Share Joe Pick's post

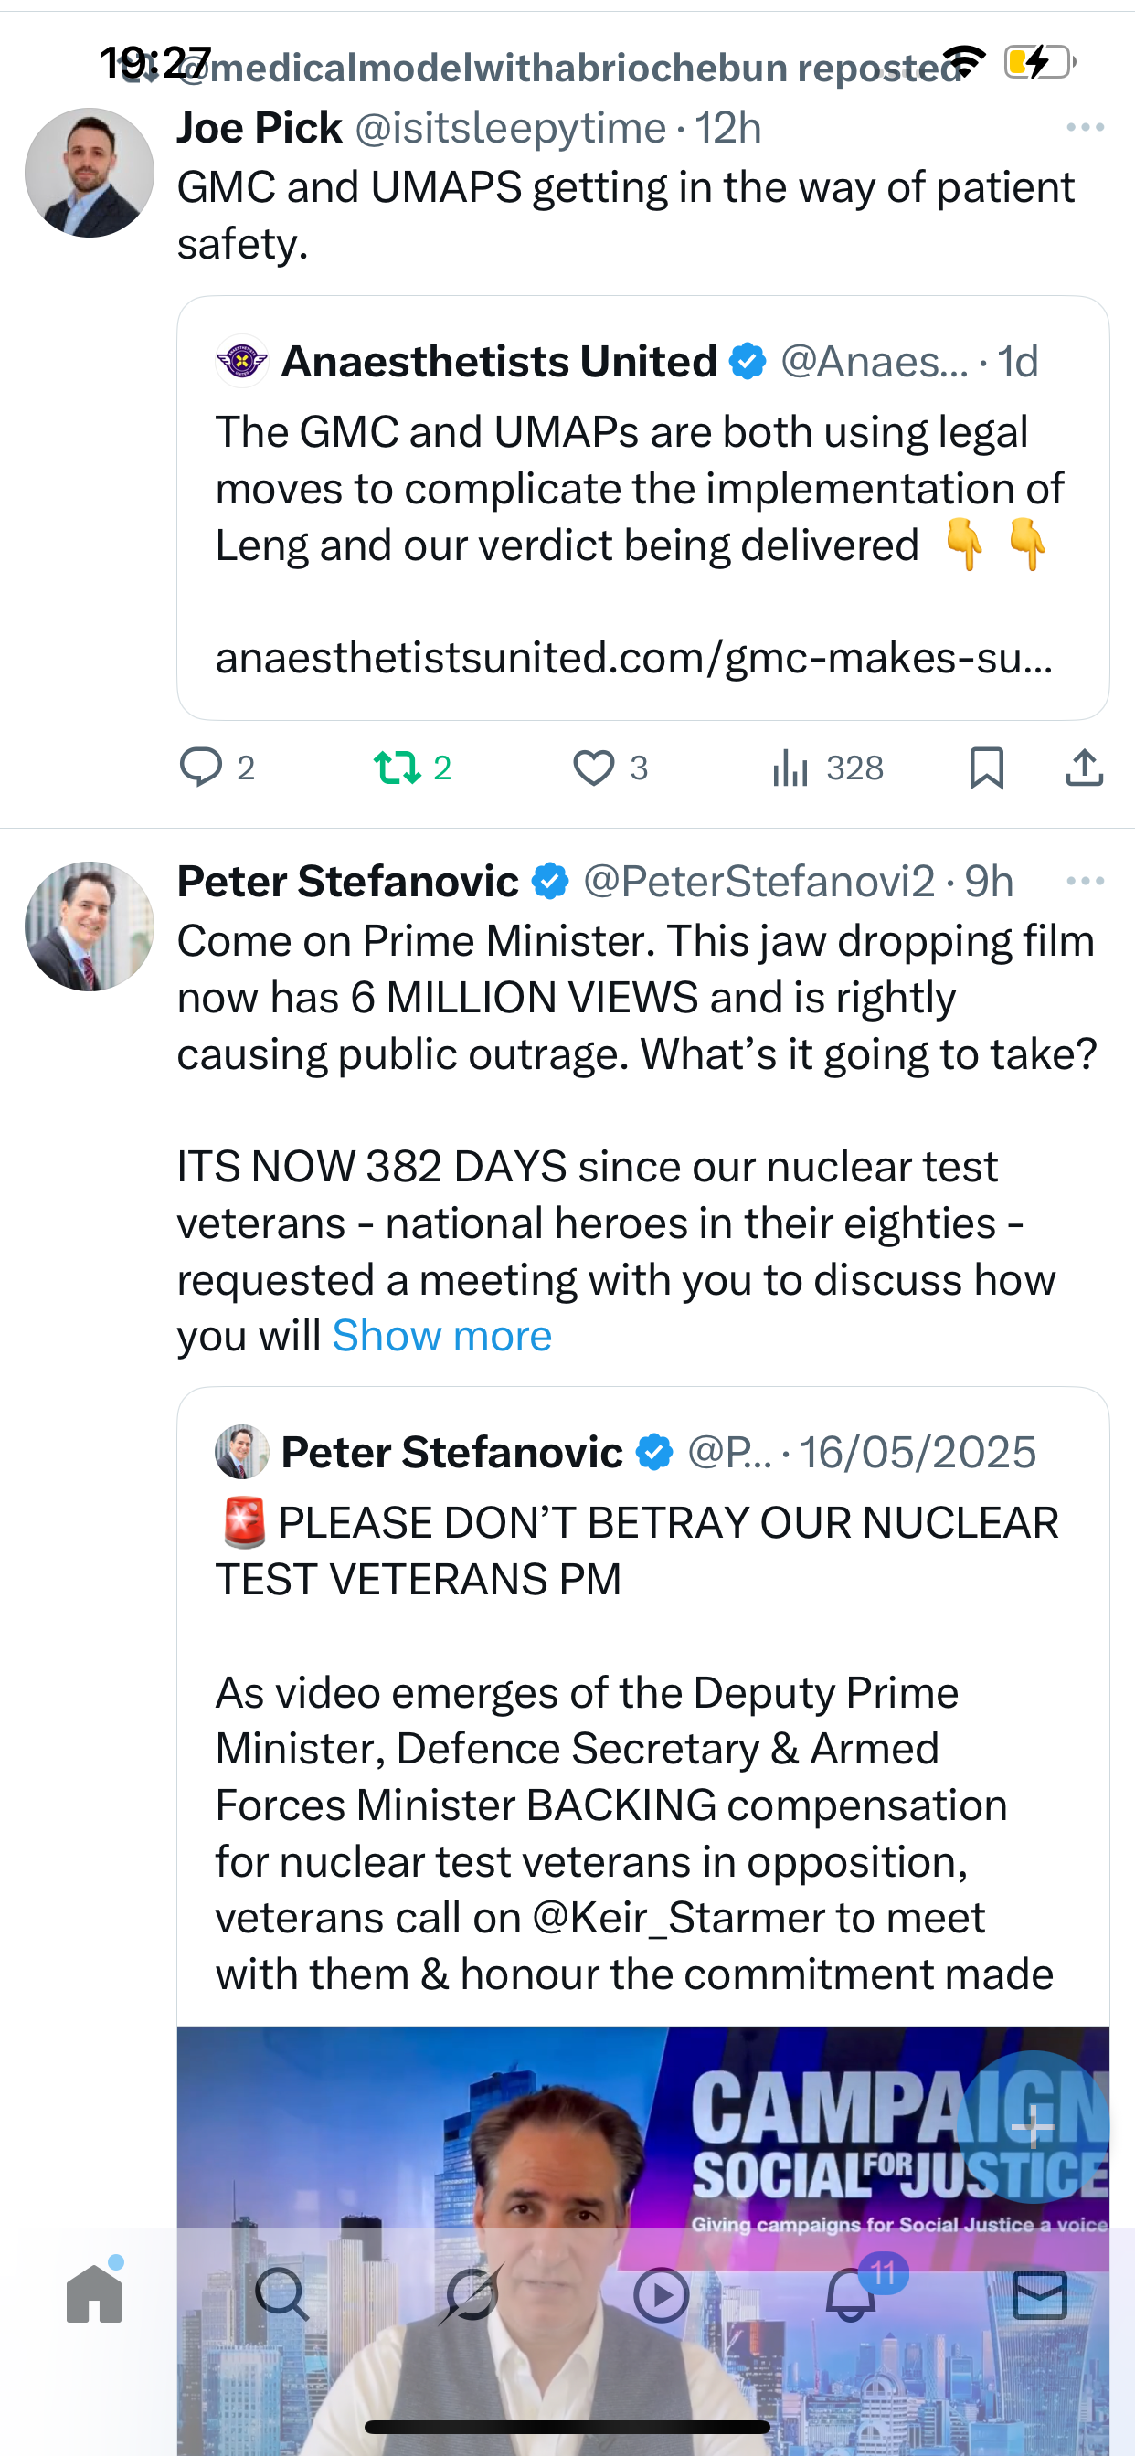1084,767
